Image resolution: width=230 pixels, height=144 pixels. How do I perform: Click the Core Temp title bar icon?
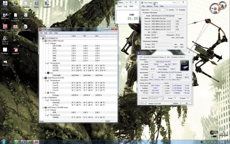(x=142, y=3)
